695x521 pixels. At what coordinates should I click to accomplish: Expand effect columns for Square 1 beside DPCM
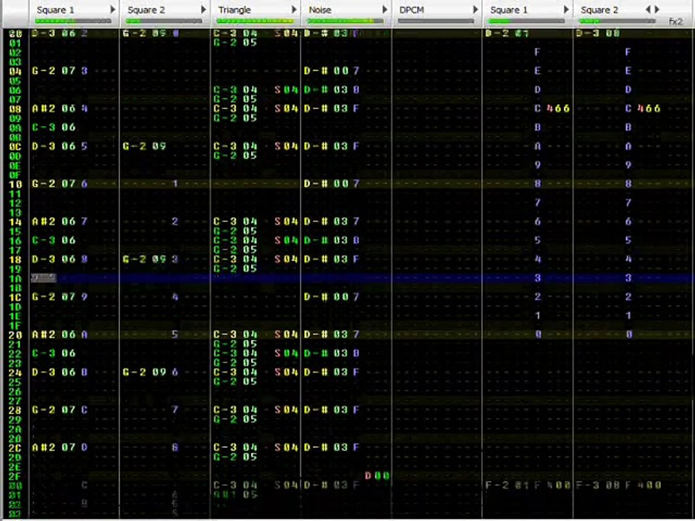pyautogui.click(x=566, y=9)
